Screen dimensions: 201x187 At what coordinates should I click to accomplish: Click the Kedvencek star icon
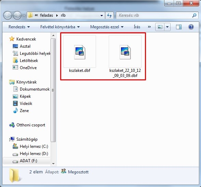[12, 39]
